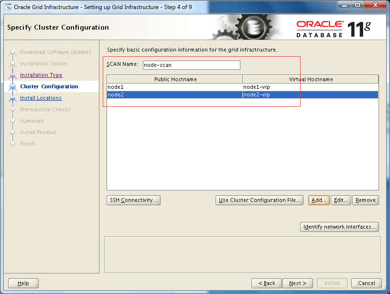
Task: Open the Installation Type step link
Action: [x=41, y=75]
